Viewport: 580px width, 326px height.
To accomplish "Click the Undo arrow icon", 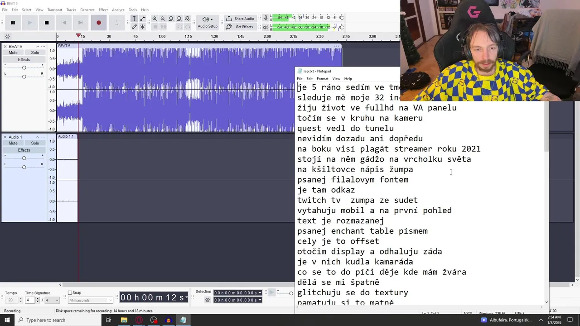I will (179, 27).
